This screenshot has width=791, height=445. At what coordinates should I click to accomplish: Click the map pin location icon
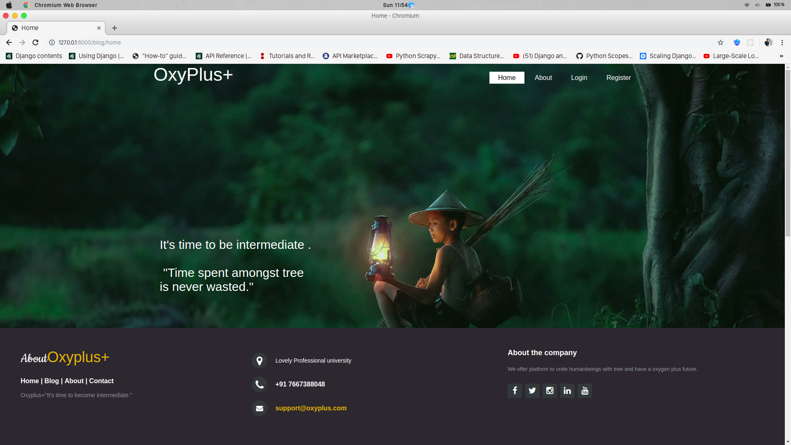[x=260, y=361]
